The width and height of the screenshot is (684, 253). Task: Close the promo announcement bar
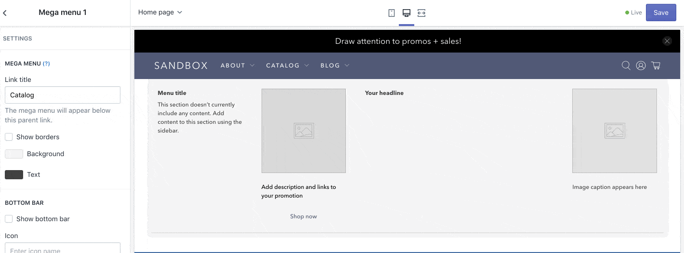667,41
